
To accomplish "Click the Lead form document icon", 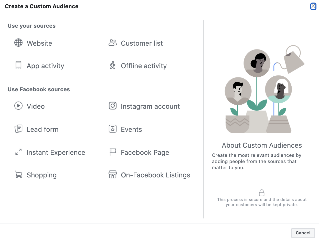I will [x=18, y=129].
